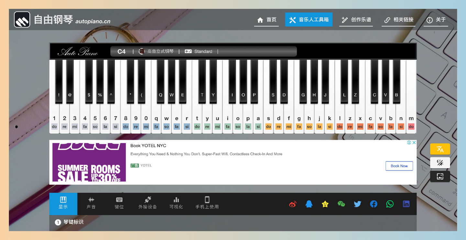Image resolution: width=466 pixels, height=240 pixels.
Task: Go to the 首页 homepage link
Action: 266,19
